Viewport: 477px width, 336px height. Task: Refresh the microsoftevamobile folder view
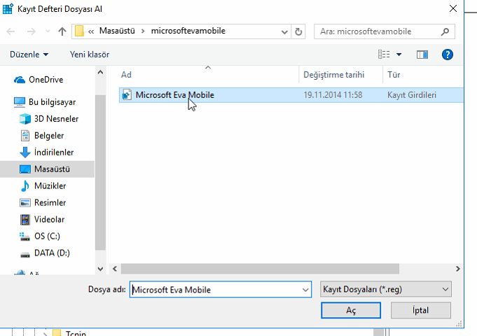298,31
